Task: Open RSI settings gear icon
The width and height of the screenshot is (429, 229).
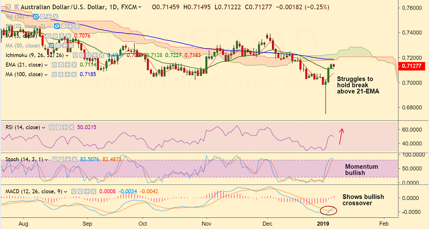Action: (58, 127)
